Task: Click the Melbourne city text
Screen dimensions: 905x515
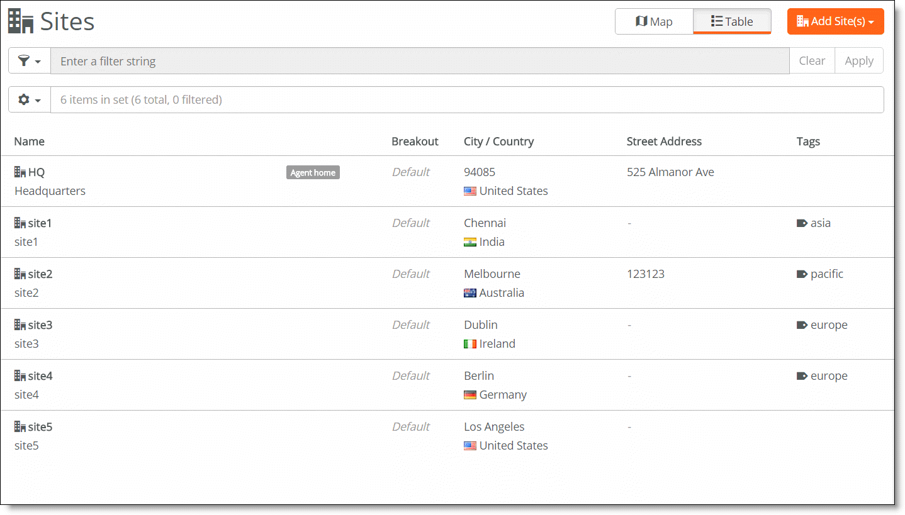Action: click(492, 274)
